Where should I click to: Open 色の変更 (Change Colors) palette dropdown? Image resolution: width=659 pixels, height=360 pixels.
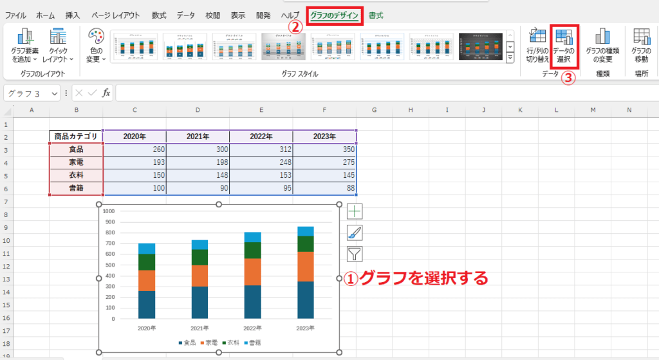coord(95,45)
